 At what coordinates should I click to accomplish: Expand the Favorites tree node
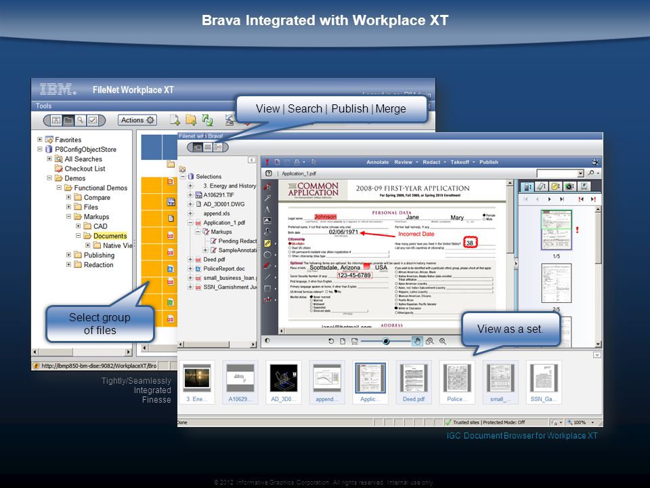(x=40, y=140)
